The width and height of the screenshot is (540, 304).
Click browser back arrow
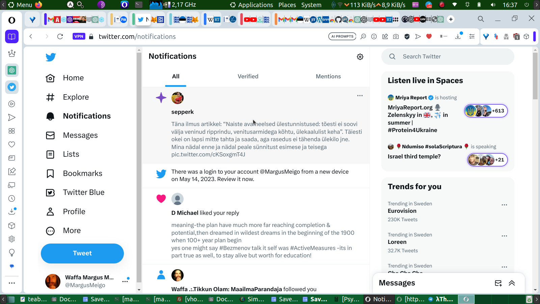click(31, 36)
